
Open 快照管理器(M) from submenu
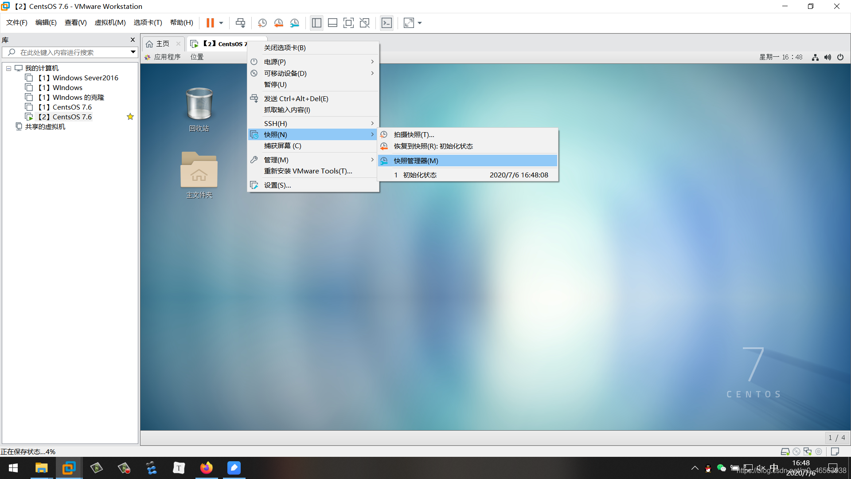[468, 161]
